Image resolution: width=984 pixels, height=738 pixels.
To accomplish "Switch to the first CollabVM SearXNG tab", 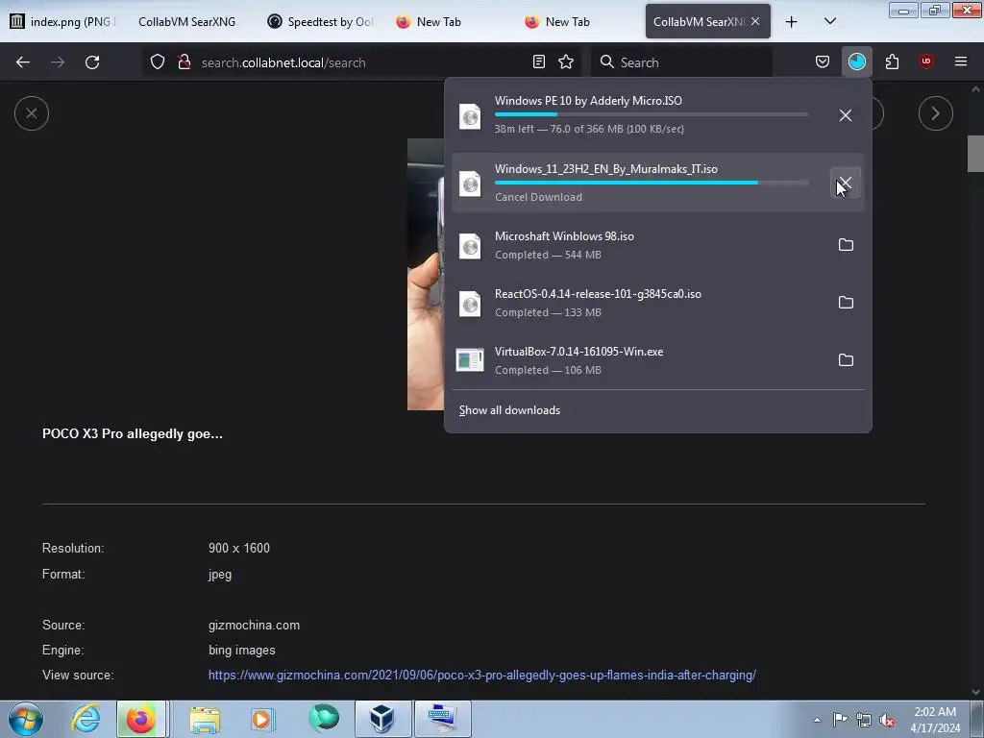I will point(187,22).
